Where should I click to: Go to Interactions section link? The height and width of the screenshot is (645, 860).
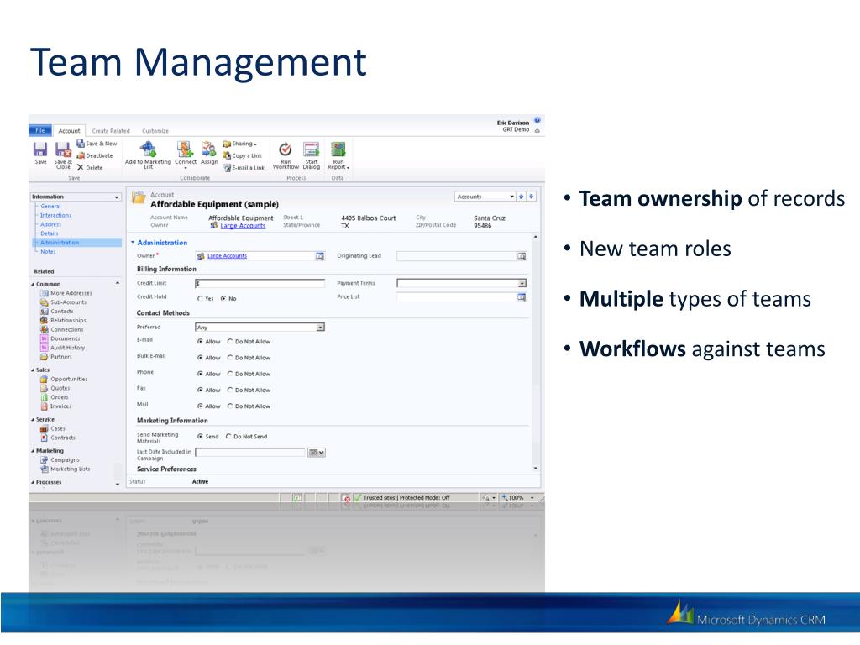tap(55, 216)
